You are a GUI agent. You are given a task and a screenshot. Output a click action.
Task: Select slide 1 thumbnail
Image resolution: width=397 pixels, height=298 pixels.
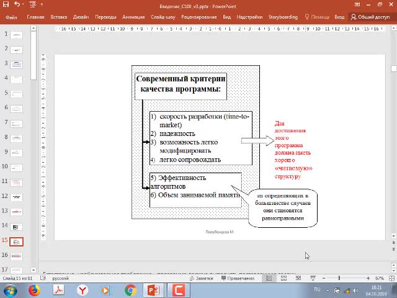pyautogui.click(x=17, y=35)
